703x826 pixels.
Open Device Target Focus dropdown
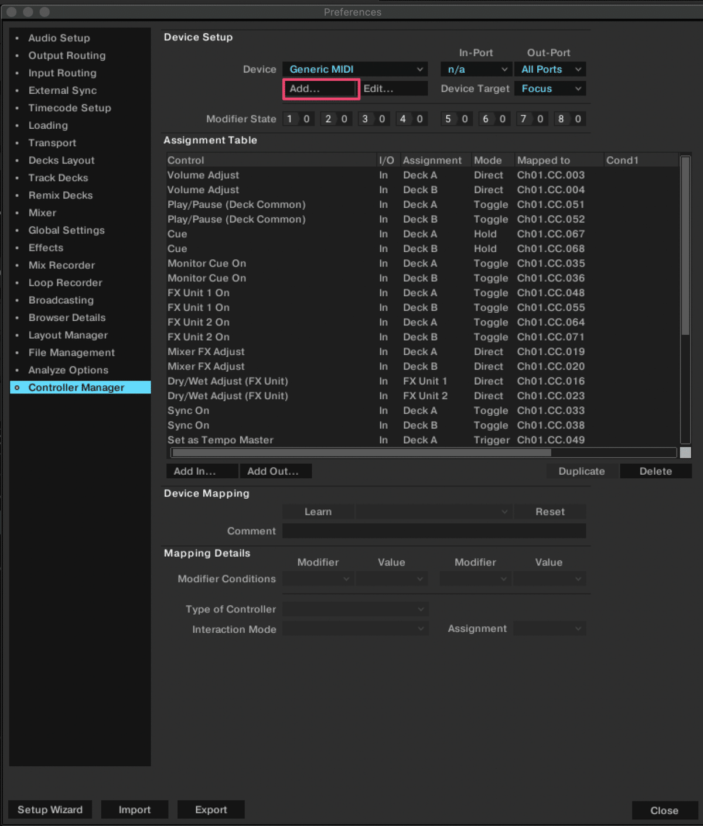tap(550, 88)
